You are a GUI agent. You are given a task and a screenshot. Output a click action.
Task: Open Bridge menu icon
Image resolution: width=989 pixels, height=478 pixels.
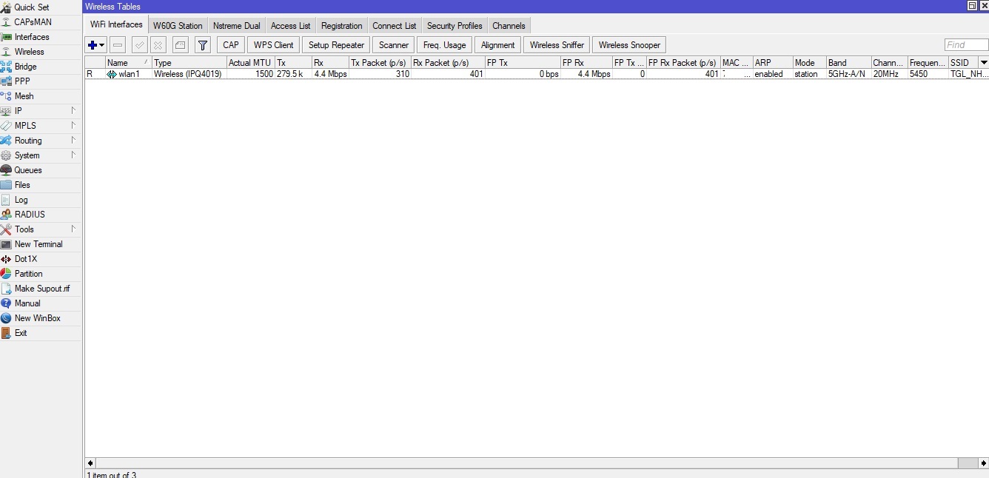6,67
